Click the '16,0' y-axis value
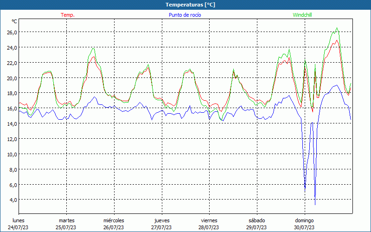Viewport: 371px width, 232px height. pos(12,109)
